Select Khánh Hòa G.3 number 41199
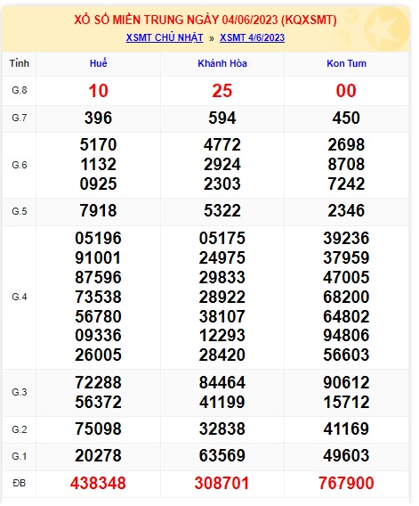 tap(222, 403)
